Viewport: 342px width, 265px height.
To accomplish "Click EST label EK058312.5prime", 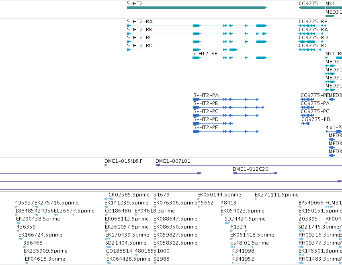I will (x=175, y=243).
